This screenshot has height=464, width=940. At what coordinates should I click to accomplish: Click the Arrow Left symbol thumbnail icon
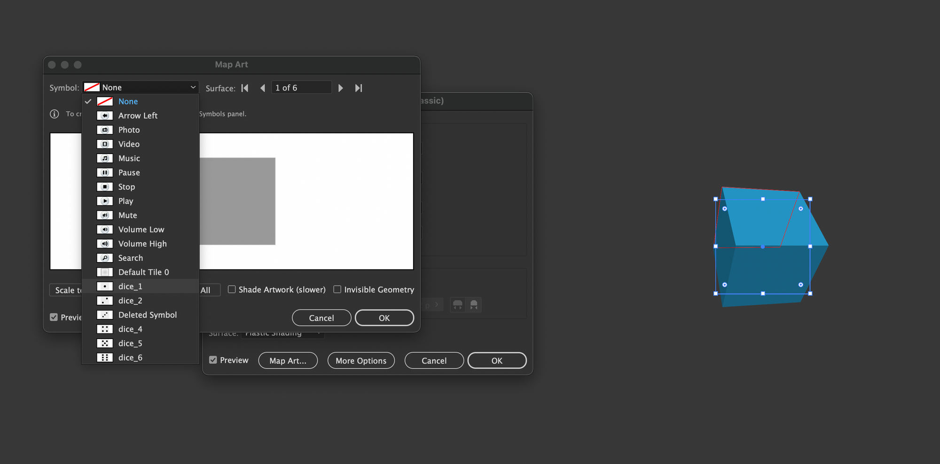point(105,116)
